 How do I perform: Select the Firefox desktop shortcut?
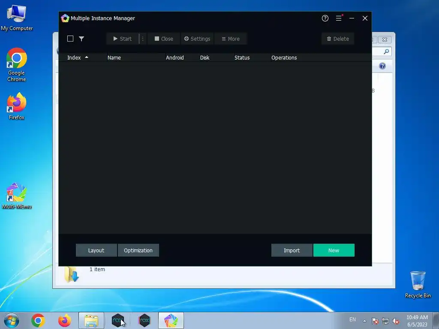click(17, 106)
